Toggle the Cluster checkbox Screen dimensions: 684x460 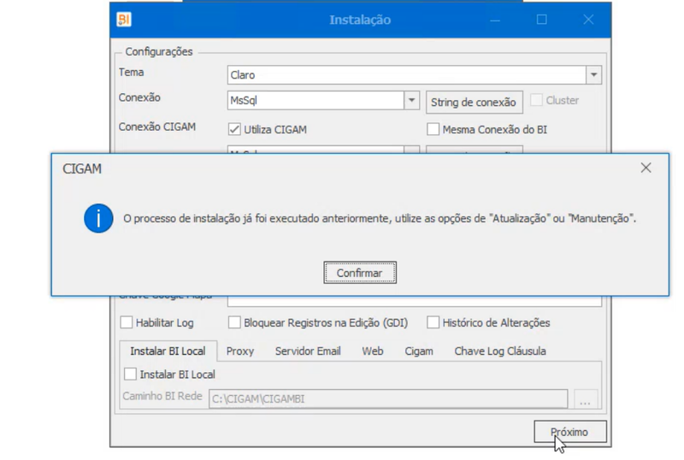(x=537, y=100)
